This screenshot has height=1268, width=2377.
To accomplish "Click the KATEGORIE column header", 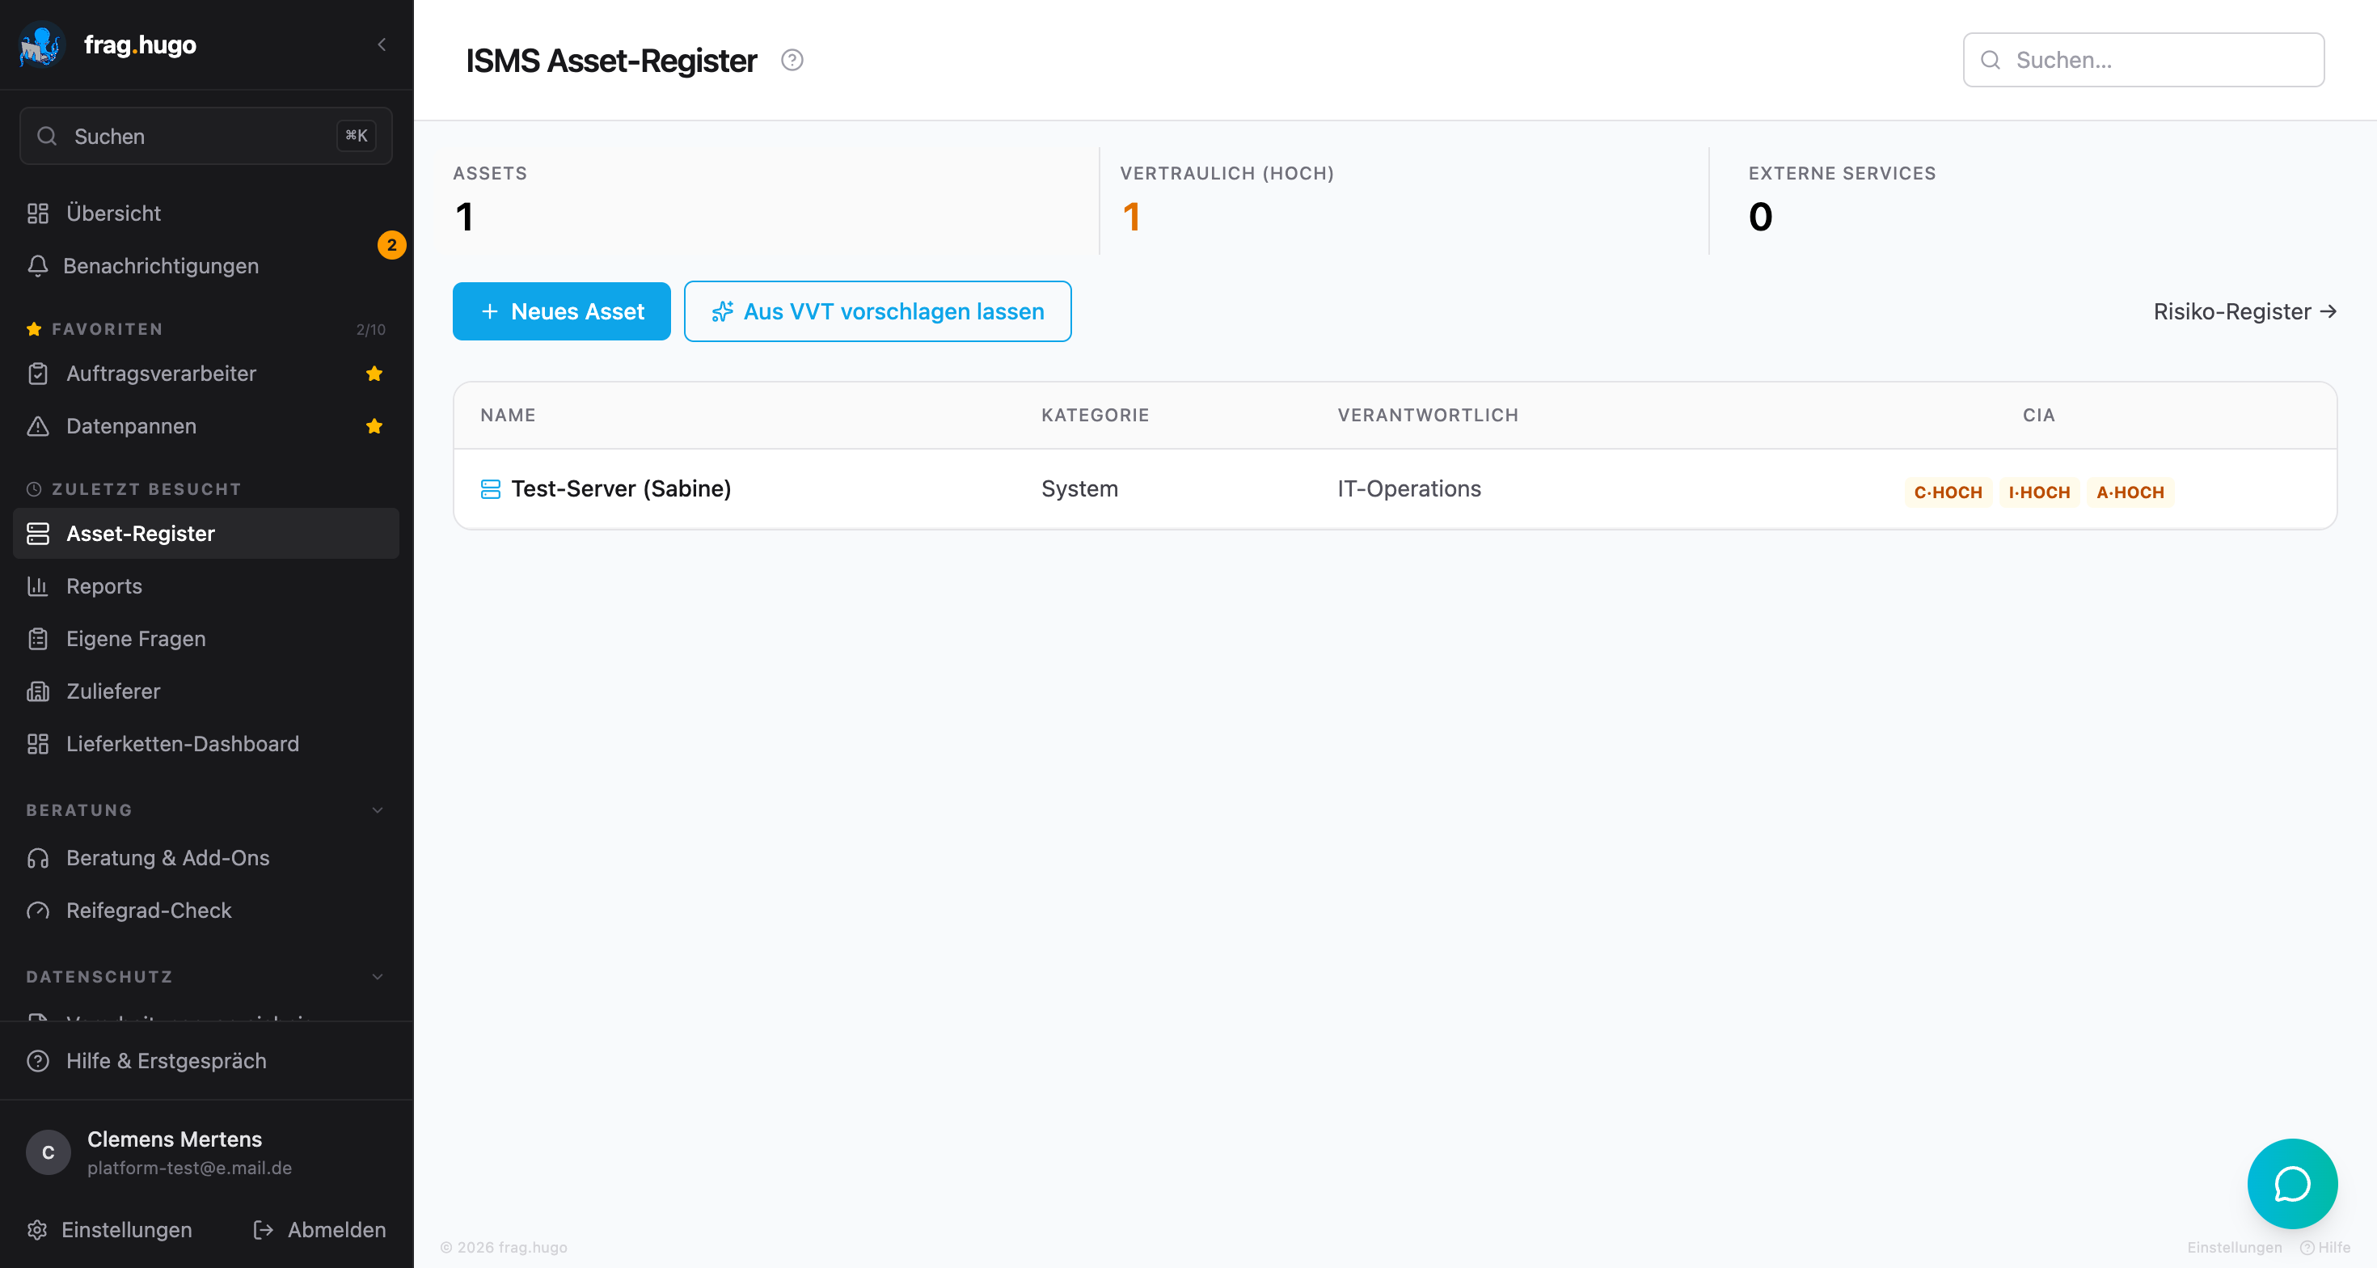I will (x=1095, y=416).
